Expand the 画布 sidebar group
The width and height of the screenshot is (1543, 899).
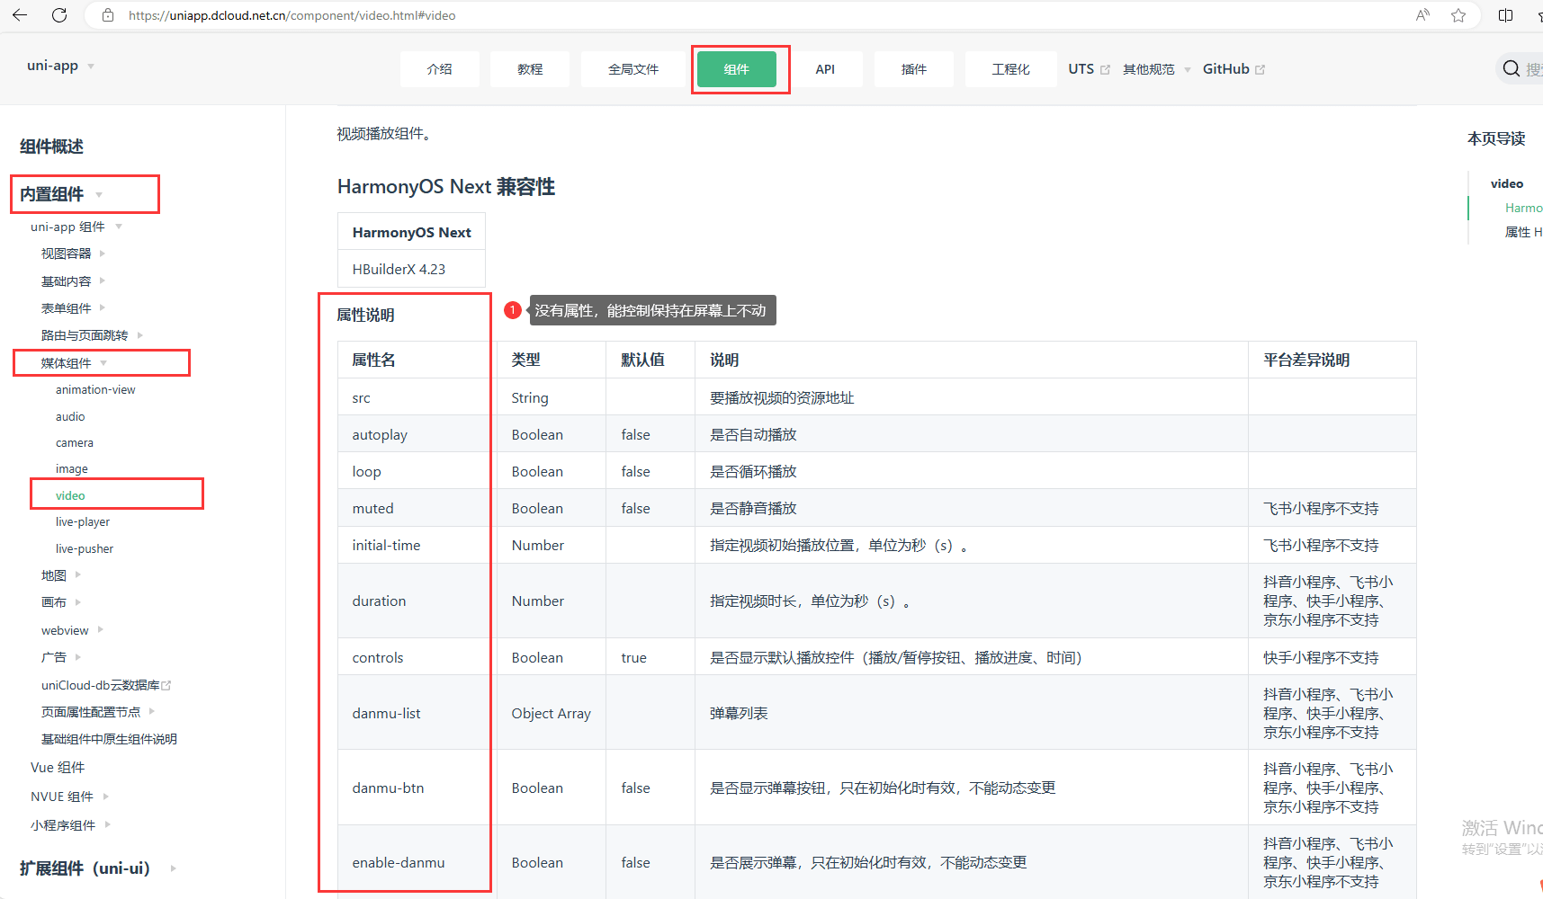pos(61,602)
